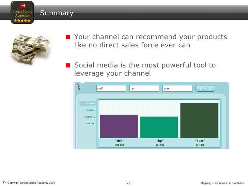
Task: Click the purple dell bar in the chart
Action: 119,126
